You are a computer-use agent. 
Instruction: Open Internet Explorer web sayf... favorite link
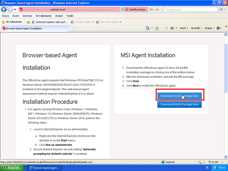click(x=50, y=22)
